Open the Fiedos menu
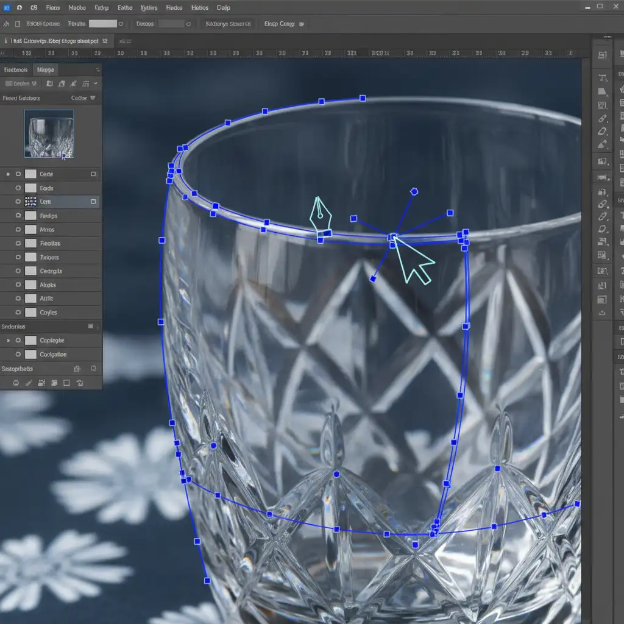Screen dimensions: 624x624 tap(174, 8)
